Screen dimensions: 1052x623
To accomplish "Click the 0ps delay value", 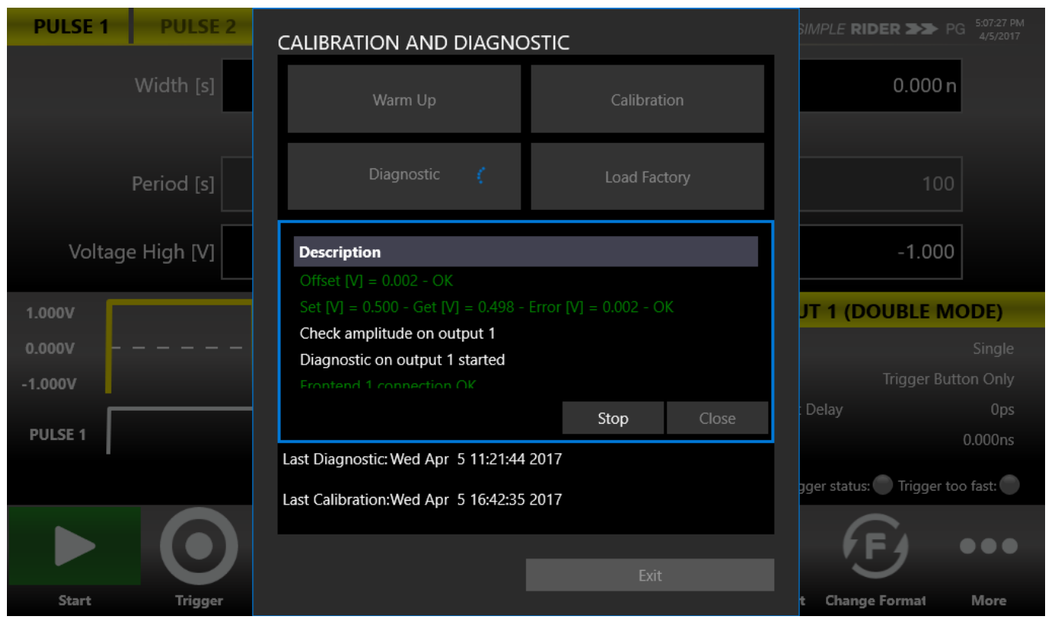I will [x=1002, y=410].
